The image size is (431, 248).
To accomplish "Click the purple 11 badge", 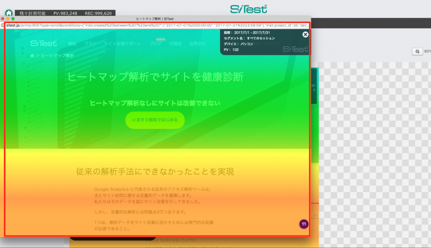I will [x=304, y=224].
